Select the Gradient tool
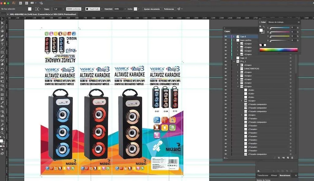The image size is (314, 181). click(2, 98)
